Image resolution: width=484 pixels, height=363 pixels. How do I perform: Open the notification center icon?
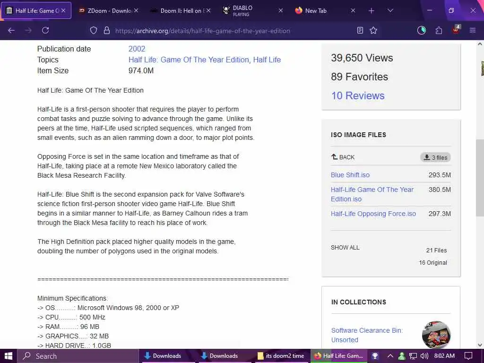tap(468, 356)
